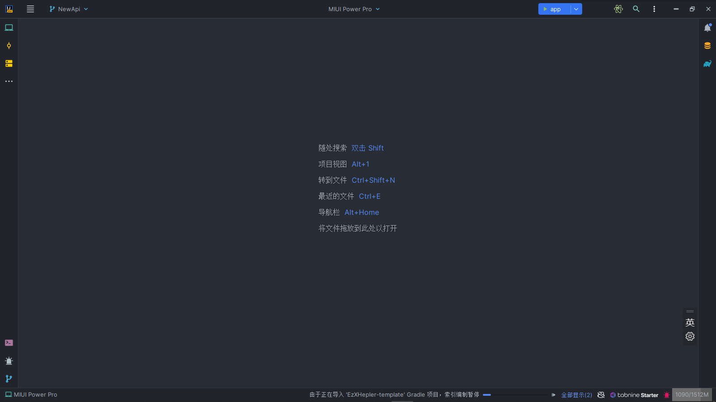
Task: Click the Ctrl+Shift+N go to file shortcut
Action: 373,180
